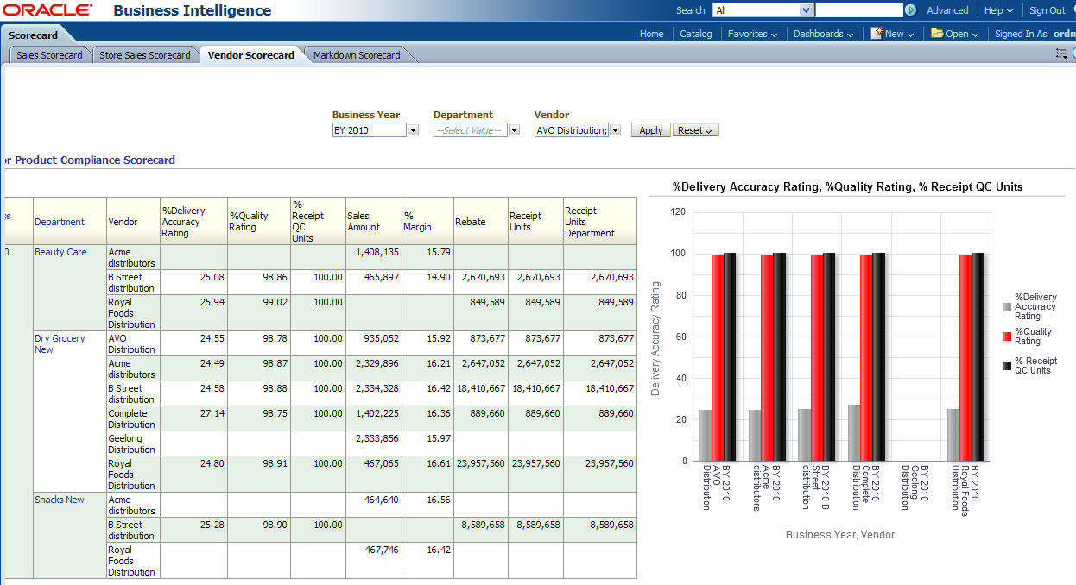Click the green search go arrow
1076x585 pixels.
(x=910, y=10)
